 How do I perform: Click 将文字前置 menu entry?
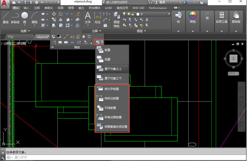112,89
